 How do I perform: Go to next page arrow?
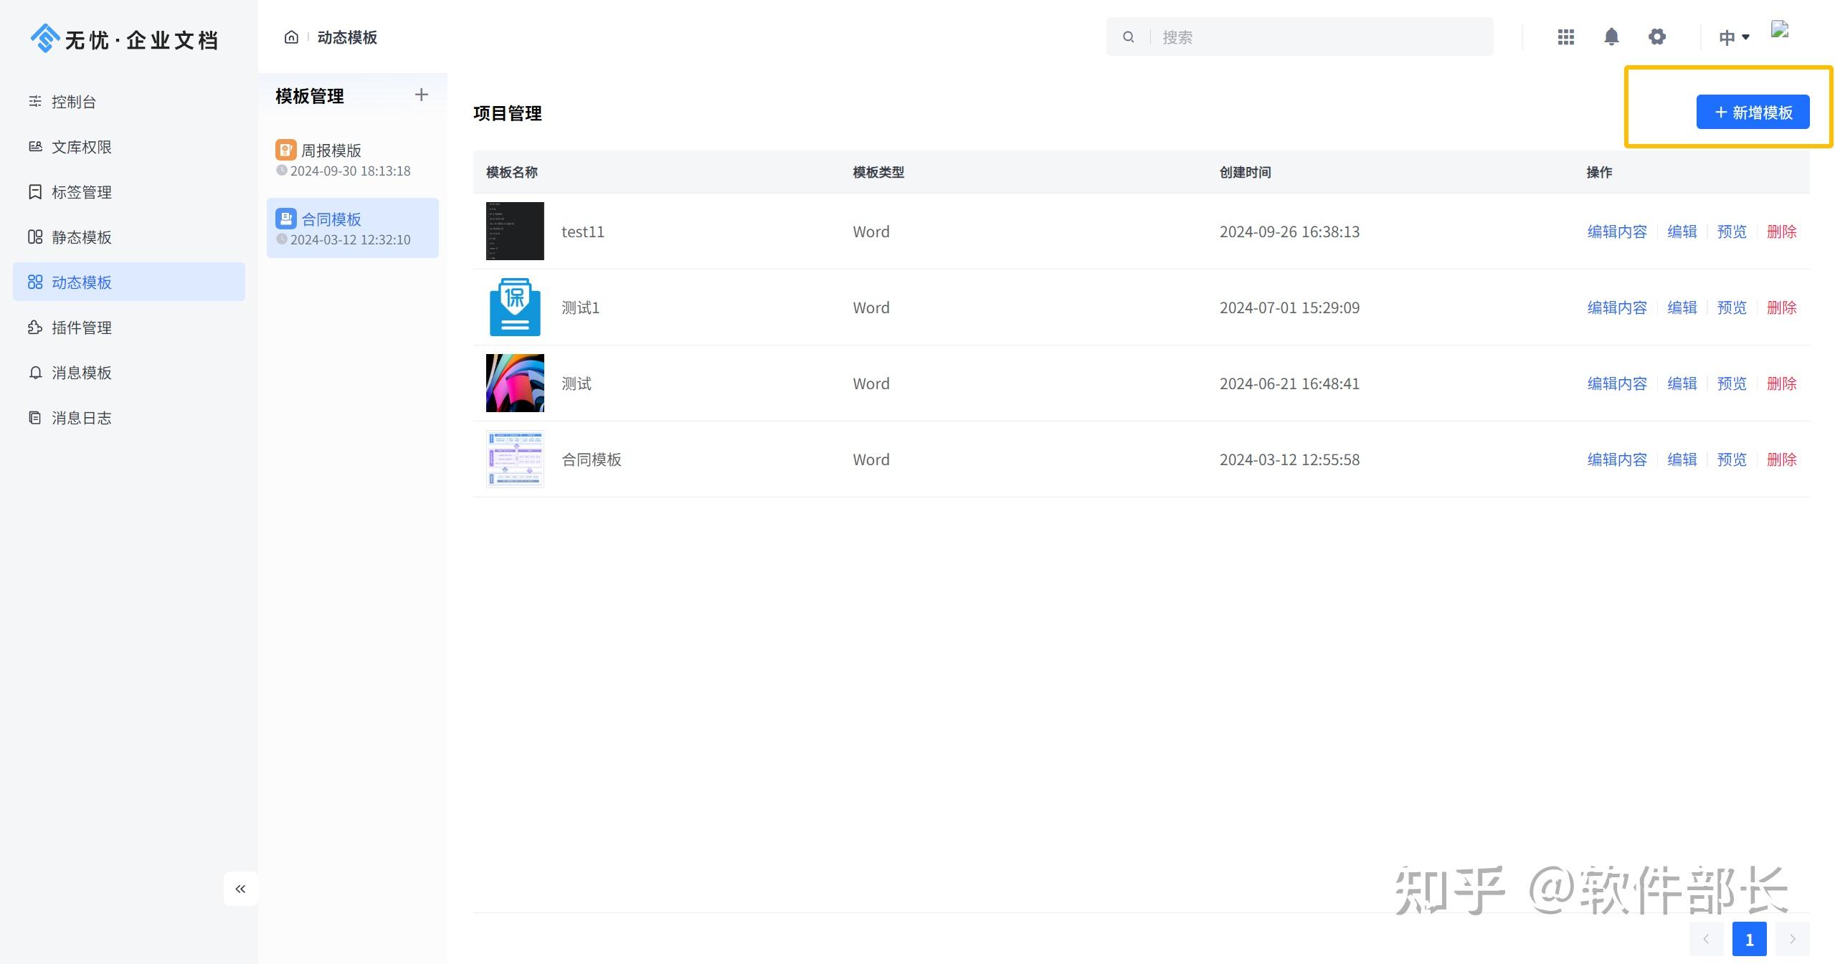[1792, 939]
